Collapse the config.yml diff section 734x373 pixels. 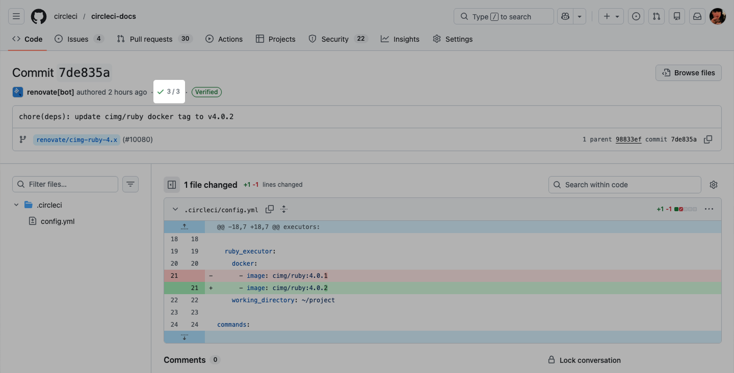pyautogui.click(x=175, y=209)
